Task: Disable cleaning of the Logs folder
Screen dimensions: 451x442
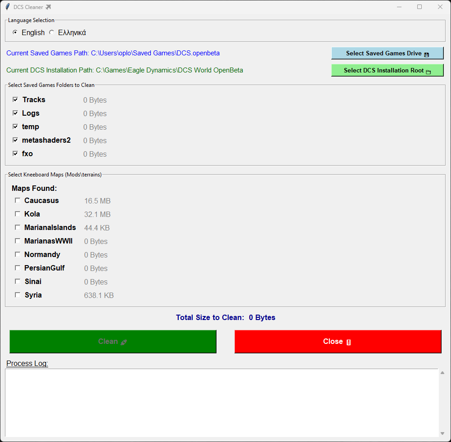Action: (x=15, y=113)
